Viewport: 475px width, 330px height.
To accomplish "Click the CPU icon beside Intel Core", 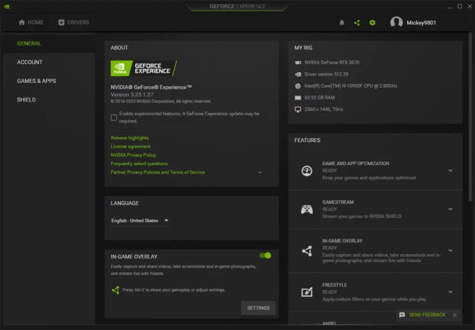I will coord(298,86).
